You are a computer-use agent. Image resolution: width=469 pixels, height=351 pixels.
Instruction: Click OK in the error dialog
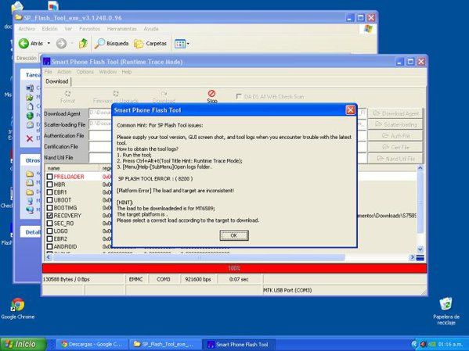click(234, 235)
